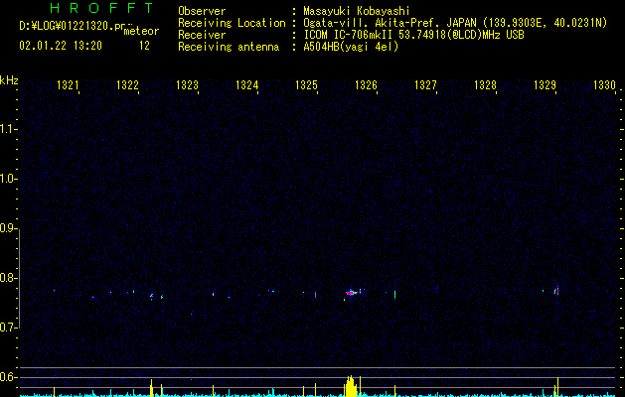Viewport: 625px width, 397px height.
Task: Click the 1323 time marker
Action: click(188, 85)
